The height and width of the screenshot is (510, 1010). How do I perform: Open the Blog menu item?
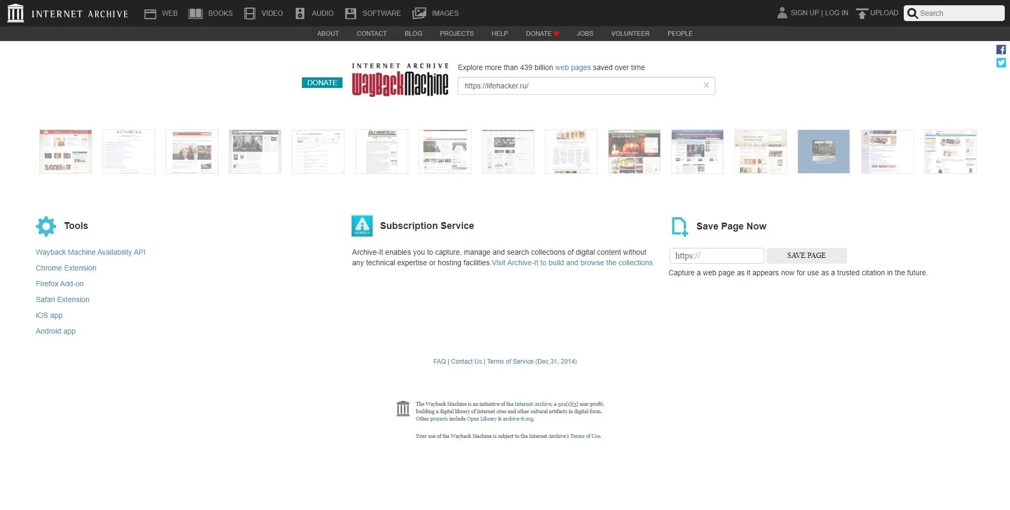click(x=413, y=34)
